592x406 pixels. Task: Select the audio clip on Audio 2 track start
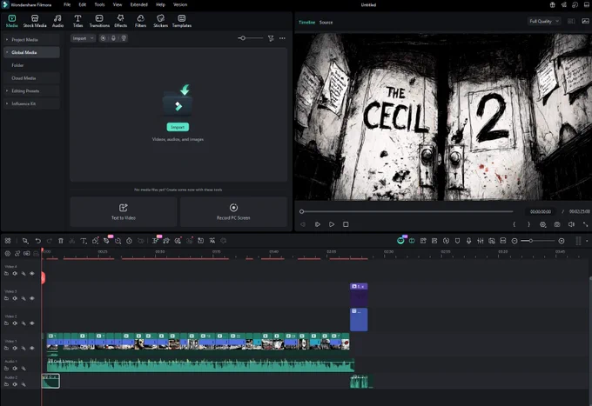(x=50, y=381)
